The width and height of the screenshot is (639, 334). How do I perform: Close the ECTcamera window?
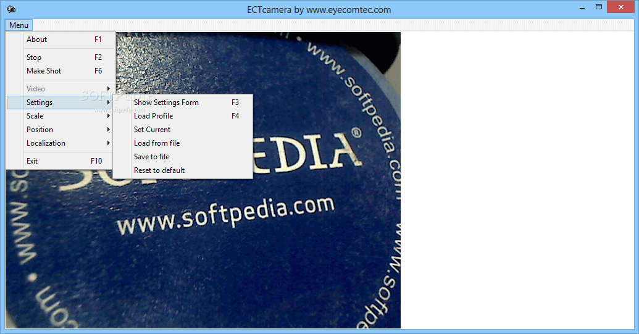tap(620, 7)
